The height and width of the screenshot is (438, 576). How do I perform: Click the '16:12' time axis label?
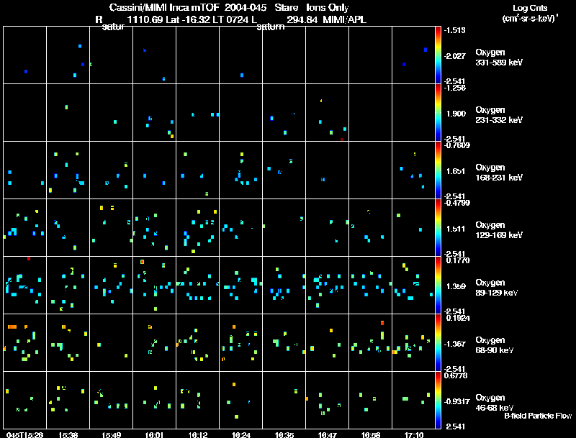coord(197,434)
